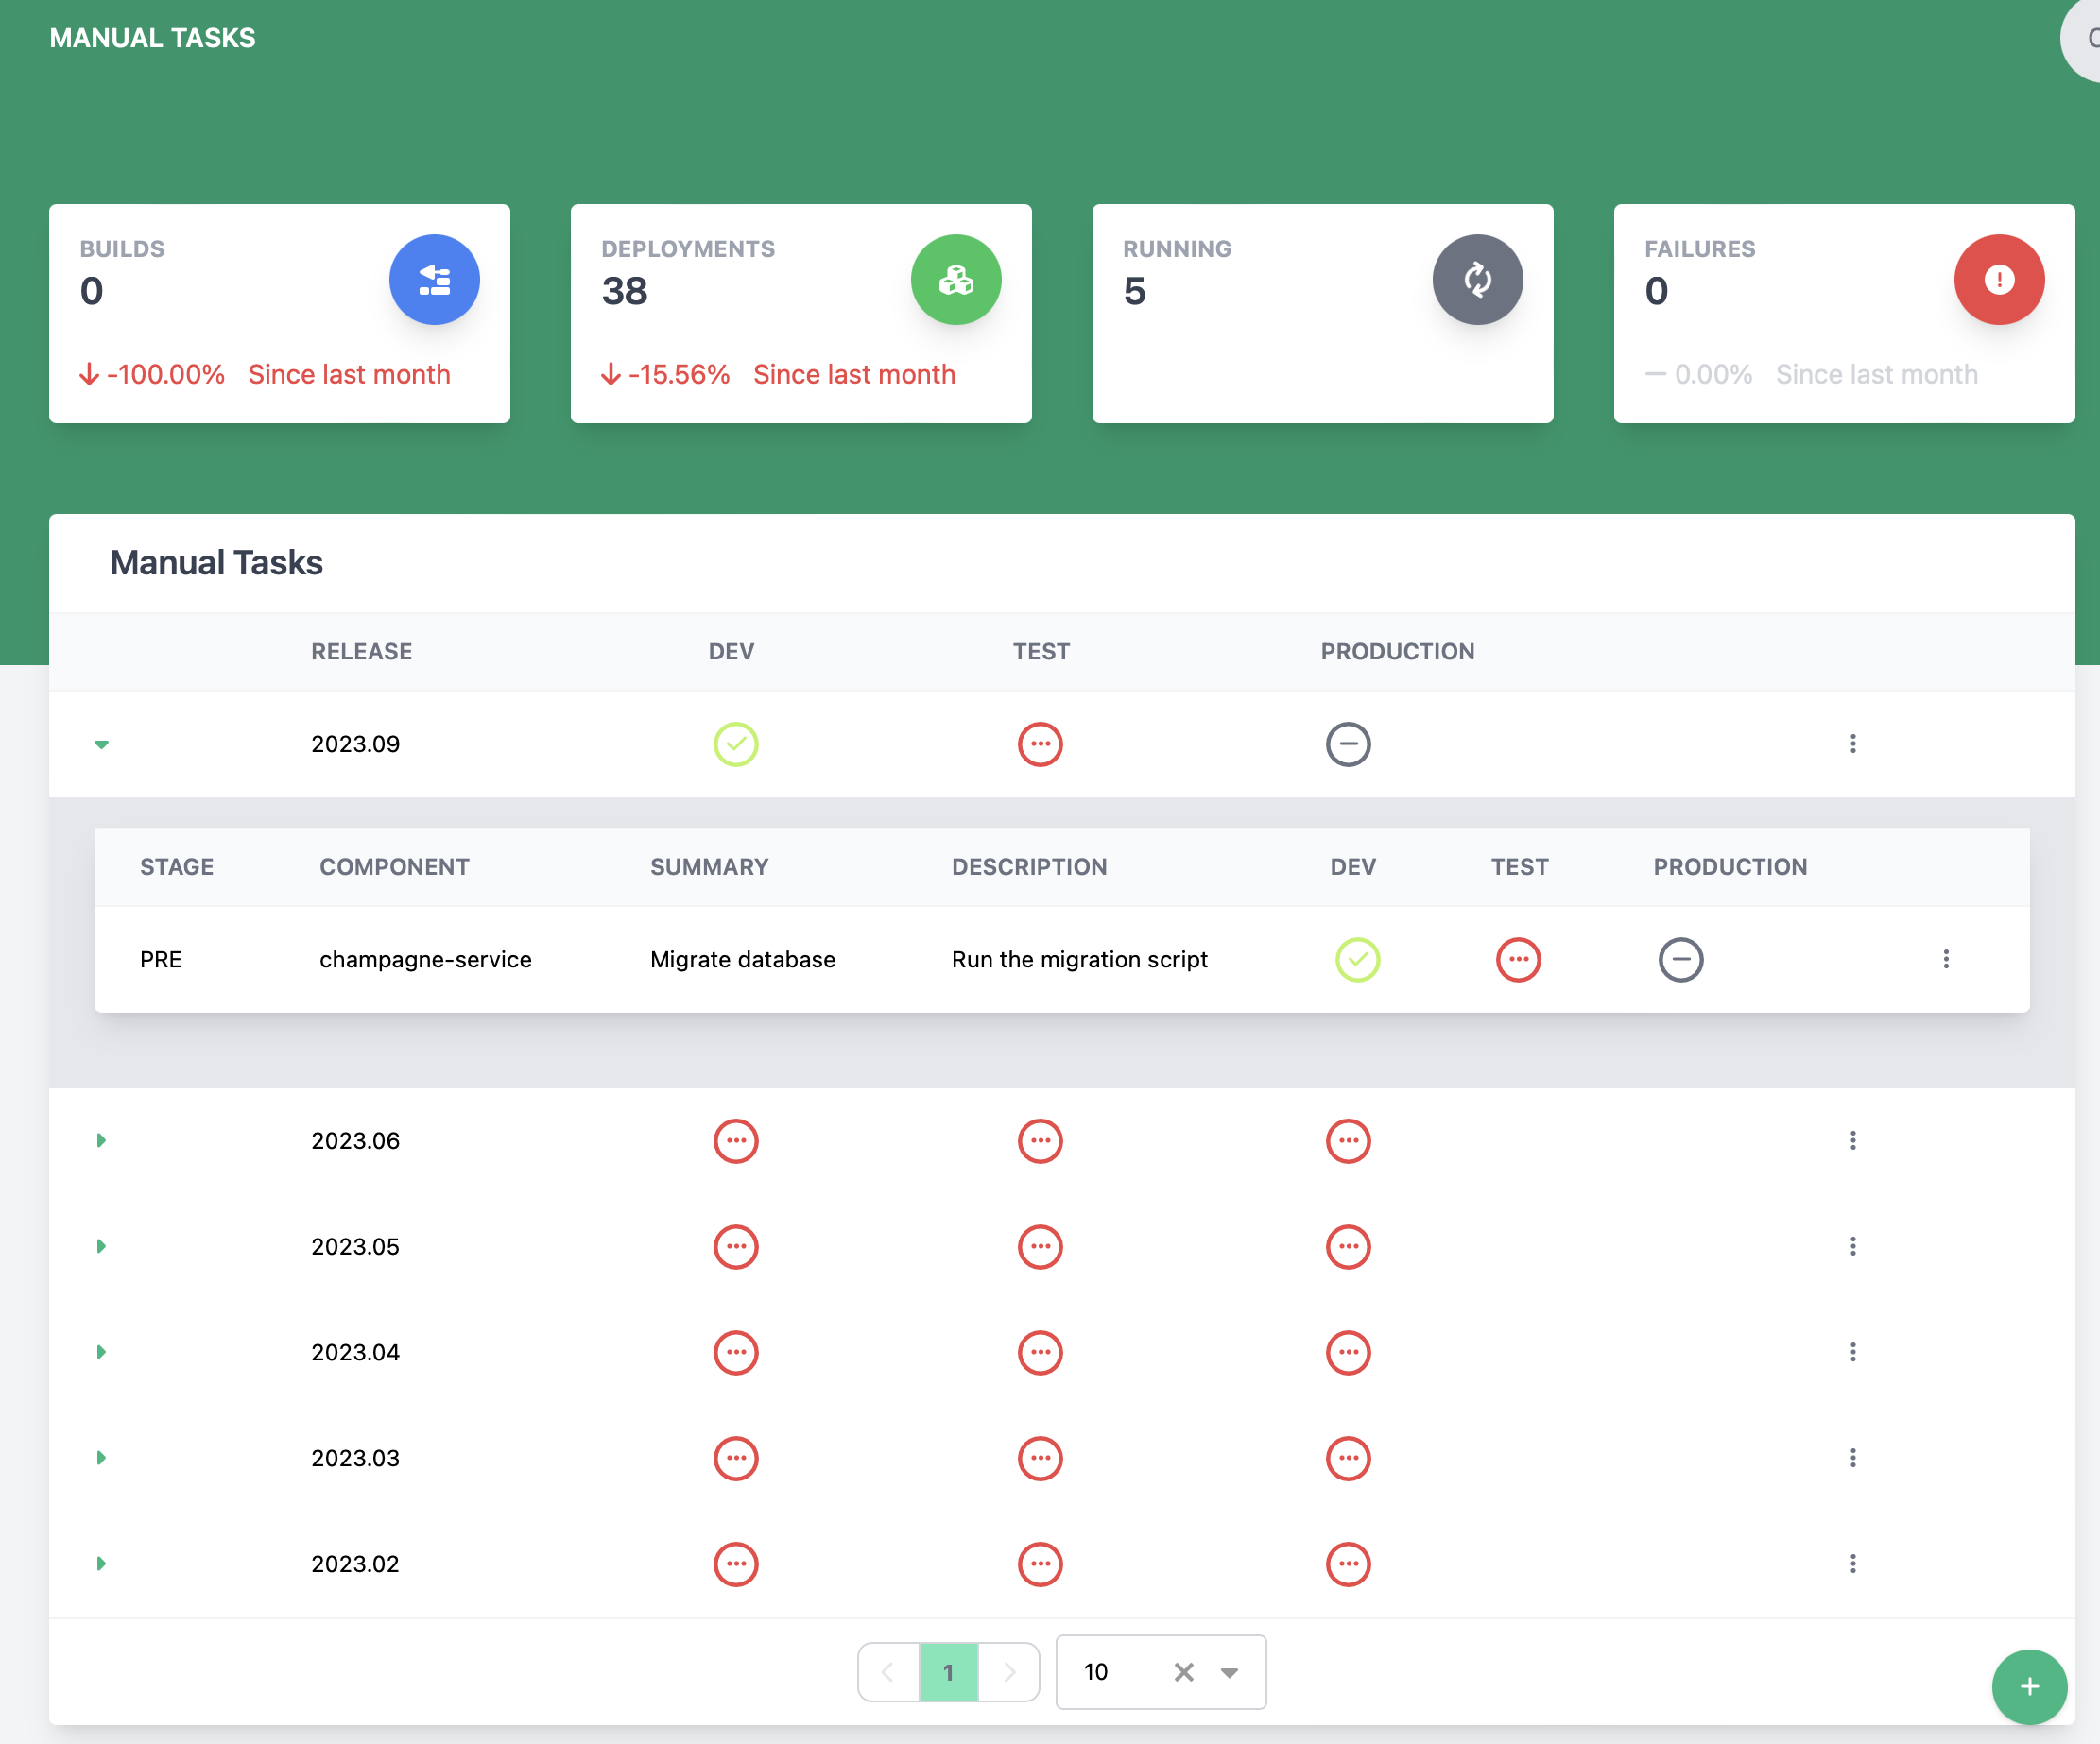Click the 2023.05 TEST pending status icon
Viewport: 2100px width, 1744px height.
[x=1040, y=1246]
